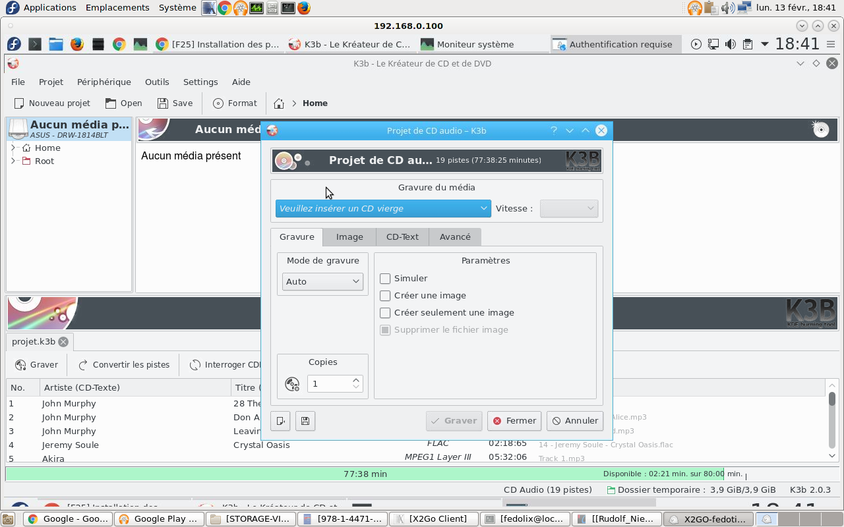The width and height of the screenshot is (844, 527).
Task: Open the Aide menu
Action: tap(241, 82)
